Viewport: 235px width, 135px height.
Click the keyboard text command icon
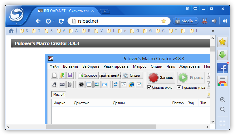click(x=62, y=84)
